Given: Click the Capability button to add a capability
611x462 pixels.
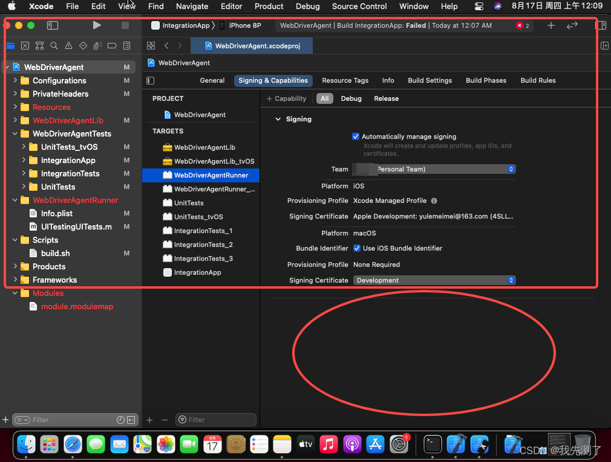Looking at the screenshot, I should [286, 98].
